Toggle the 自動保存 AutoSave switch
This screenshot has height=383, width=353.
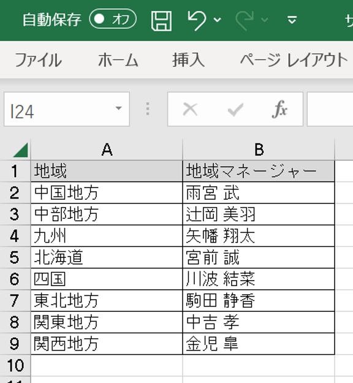coord(113,19)
